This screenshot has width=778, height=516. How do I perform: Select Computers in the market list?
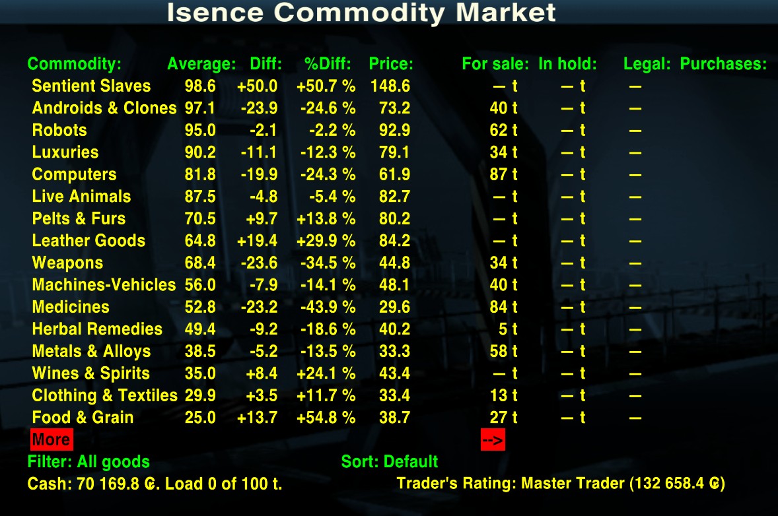click(74, 175)
